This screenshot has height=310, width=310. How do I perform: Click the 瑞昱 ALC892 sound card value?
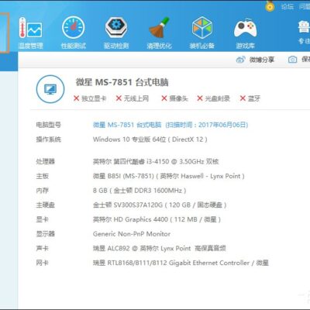[160, 249]
